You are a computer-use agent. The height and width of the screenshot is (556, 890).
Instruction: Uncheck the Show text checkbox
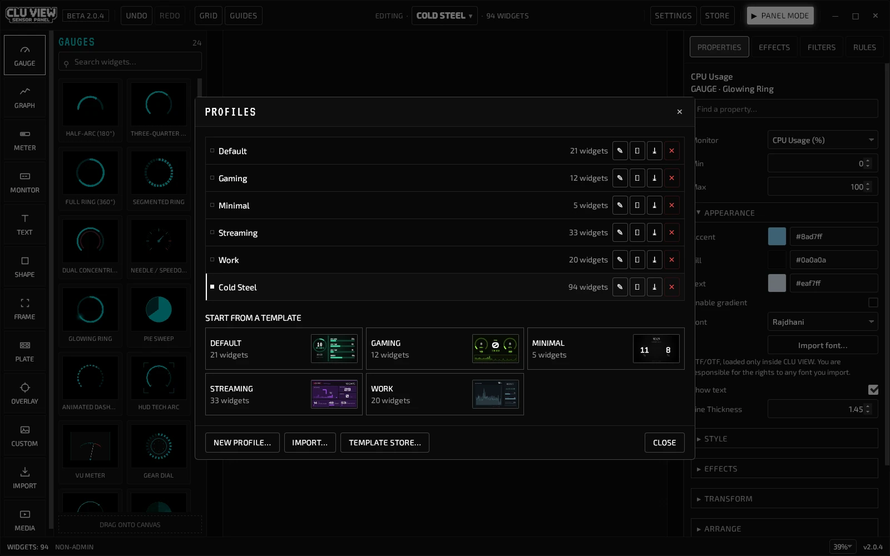click(873, 390)
